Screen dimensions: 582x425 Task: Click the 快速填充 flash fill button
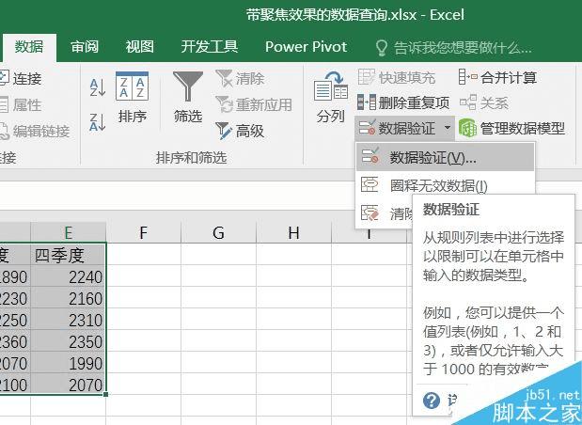[x=397, y=78]
